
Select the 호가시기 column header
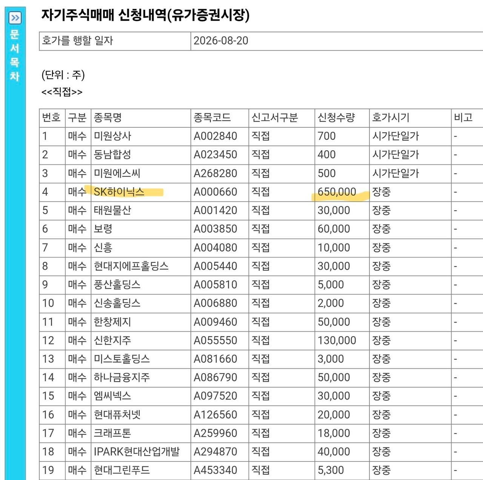391,117
